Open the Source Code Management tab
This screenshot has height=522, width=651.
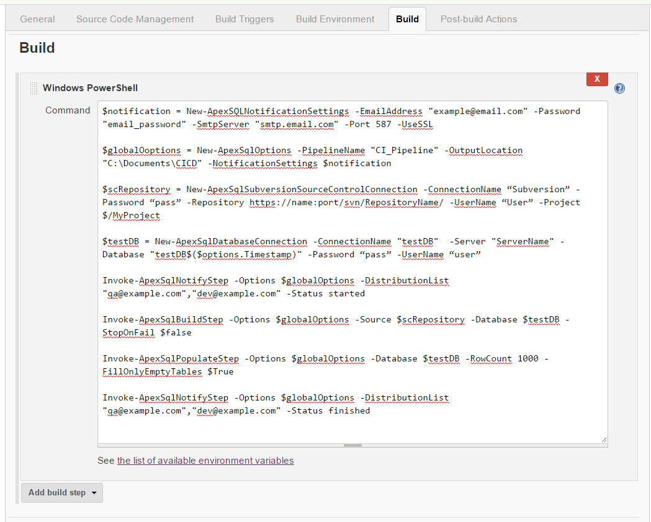(135, 19)
